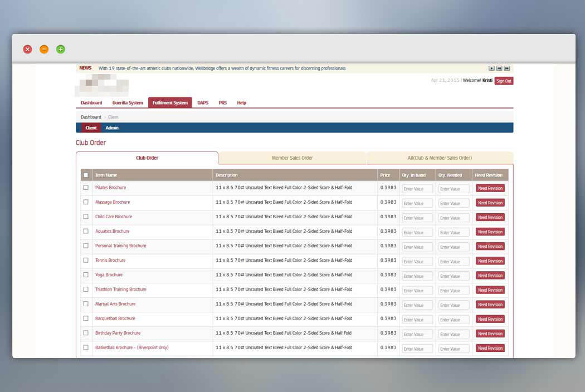Image resolution: width=585 pixels, height=392 pixels.
Task: Switch to Member Sales Order tab
Action: coord(292,158)
